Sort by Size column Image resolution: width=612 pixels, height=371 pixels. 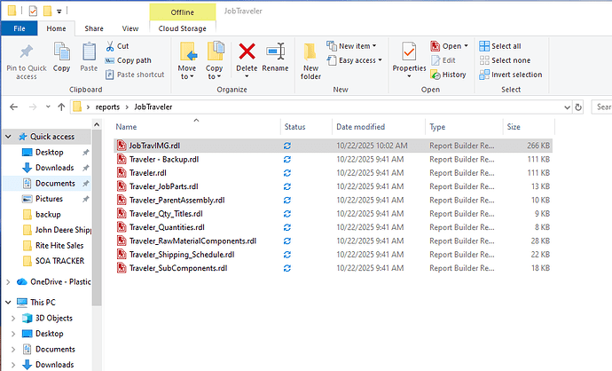529,127
